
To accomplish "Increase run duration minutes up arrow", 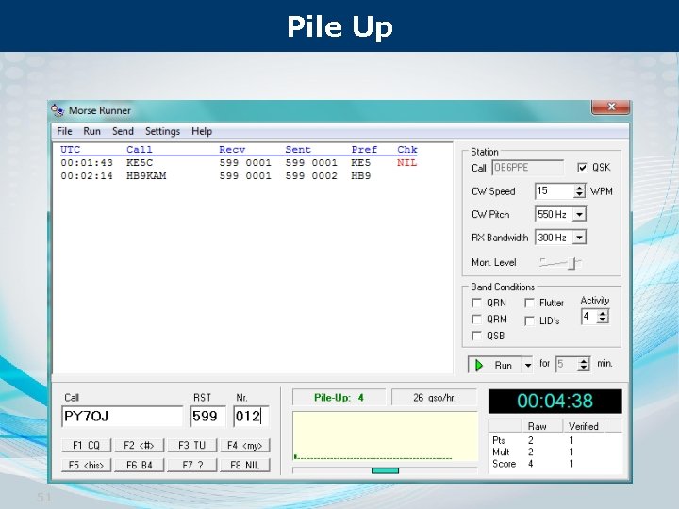I will tap(584, 360).
